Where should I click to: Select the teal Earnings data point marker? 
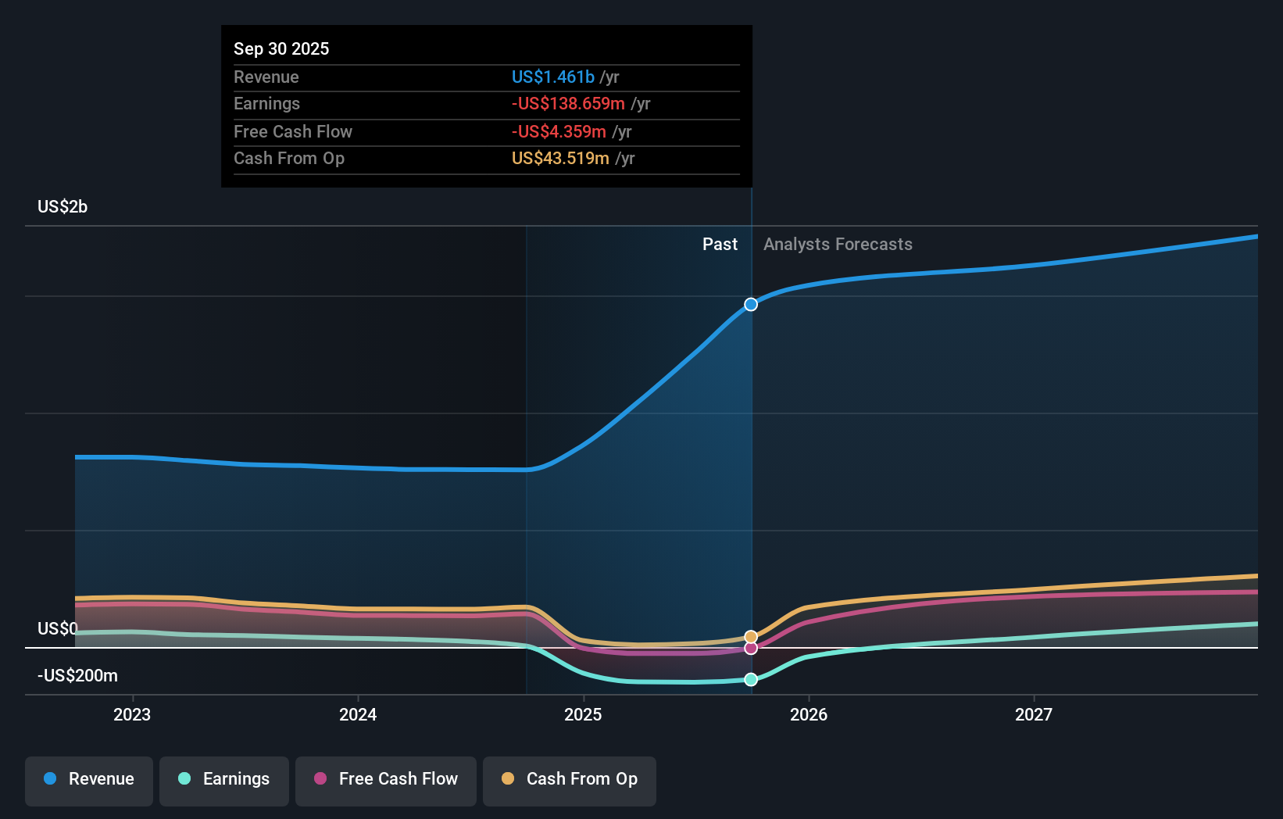click(751, 679)
